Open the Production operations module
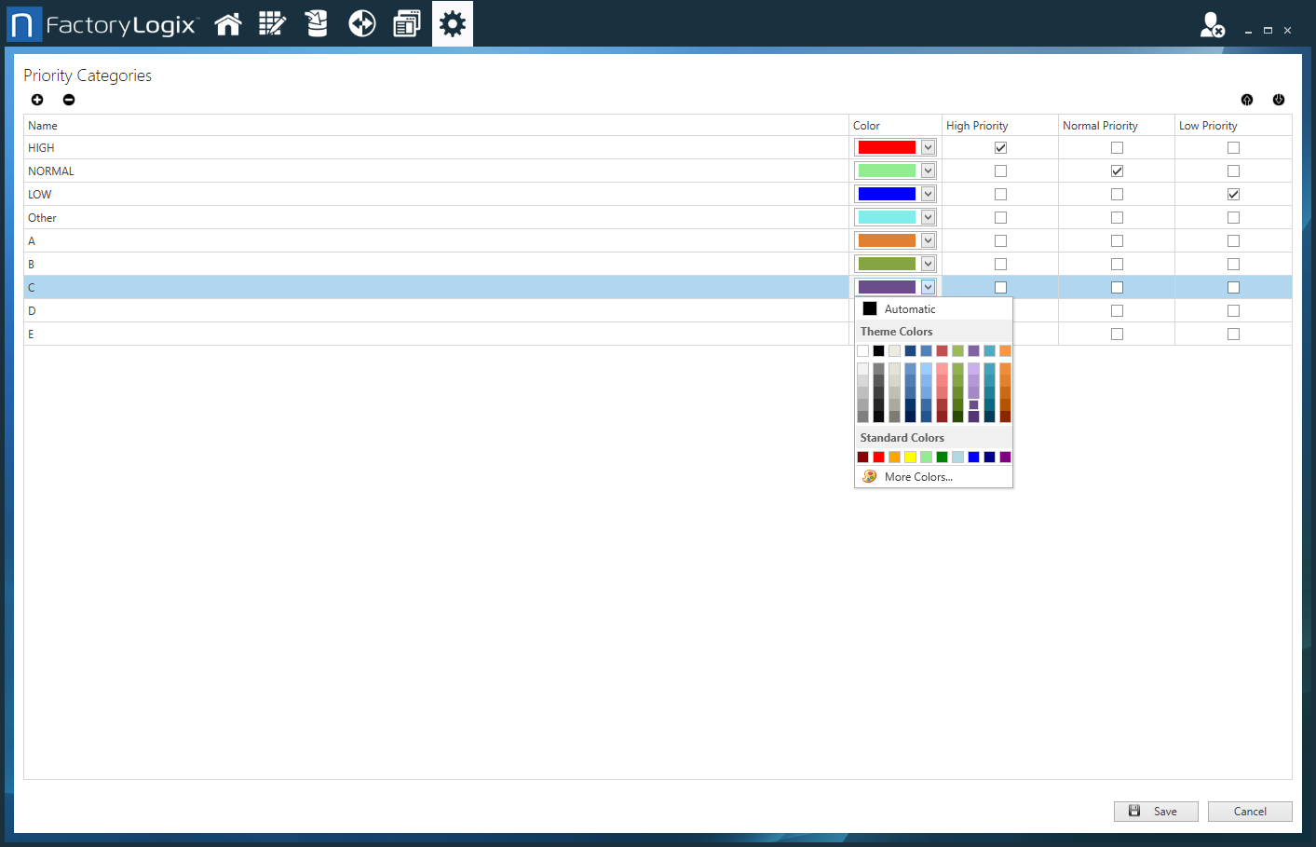1316x847 pixels. tap(361, 23)
